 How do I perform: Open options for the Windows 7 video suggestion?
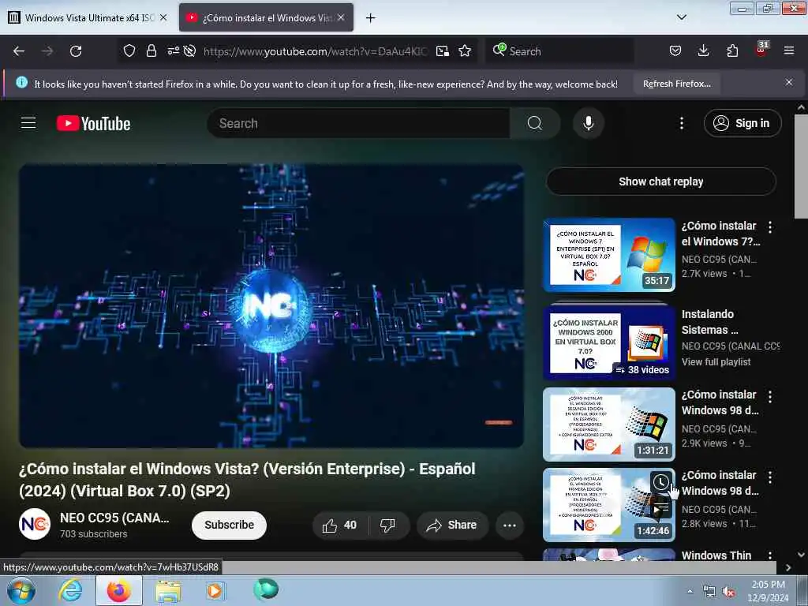(x=770, y=226)
